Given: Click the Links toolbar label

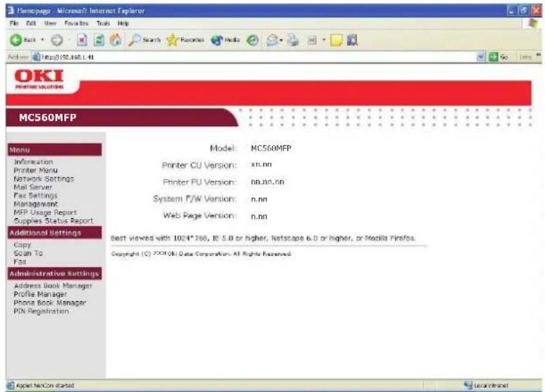Looking at the screenshot, I should click(x=525, y=57).
